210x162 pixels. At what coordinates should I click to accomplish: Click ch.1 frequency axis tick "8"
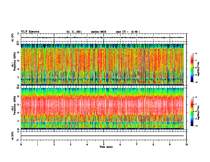point(18,52)
